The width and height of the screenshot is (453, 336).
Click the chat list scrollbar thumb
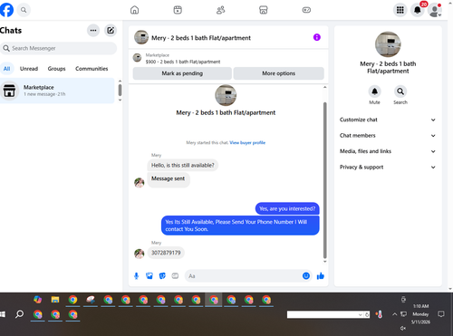point(120,90)
